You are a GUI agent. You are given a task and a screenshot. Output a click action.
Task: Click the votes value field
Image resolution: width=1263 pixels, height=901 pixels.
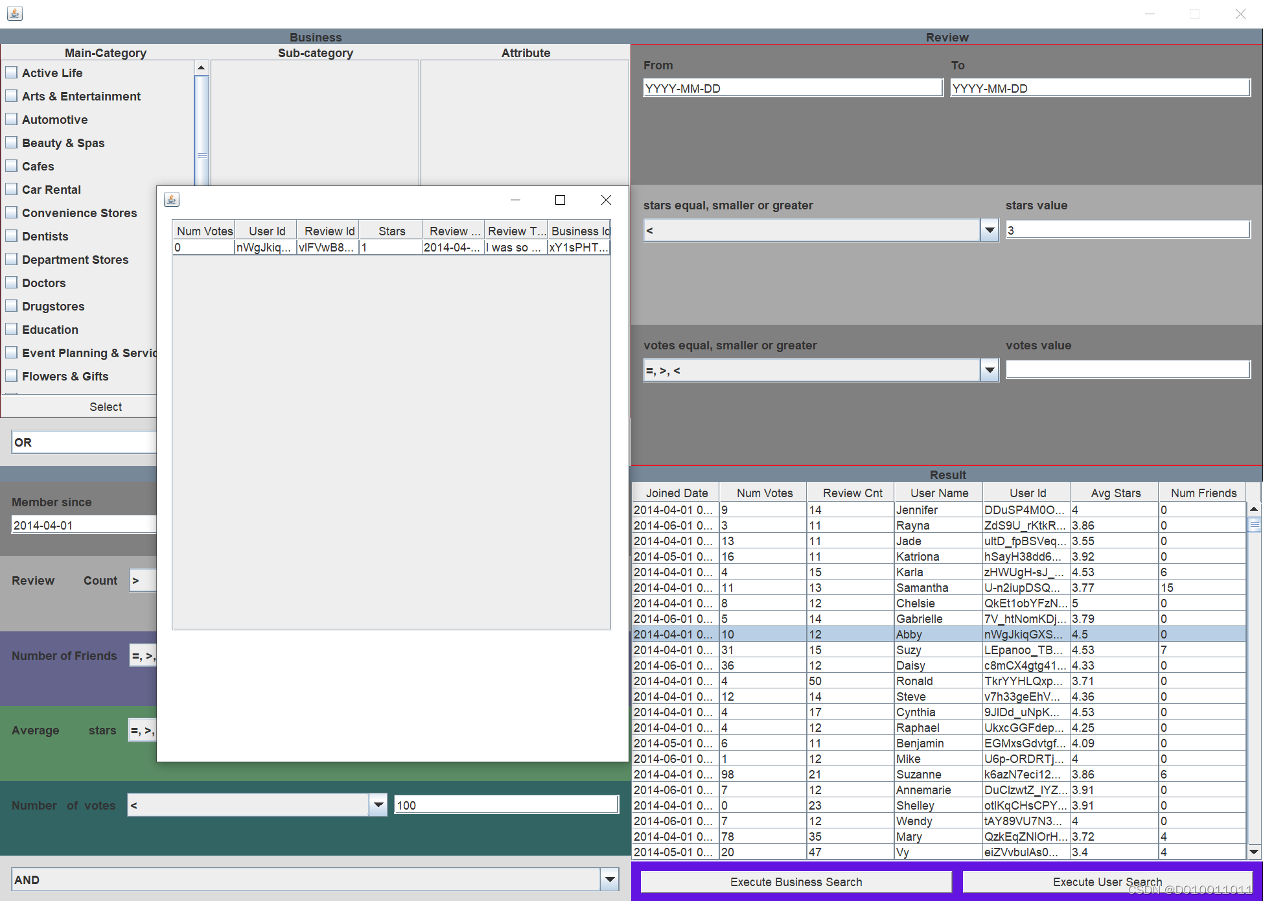(x=1128, y=369)
